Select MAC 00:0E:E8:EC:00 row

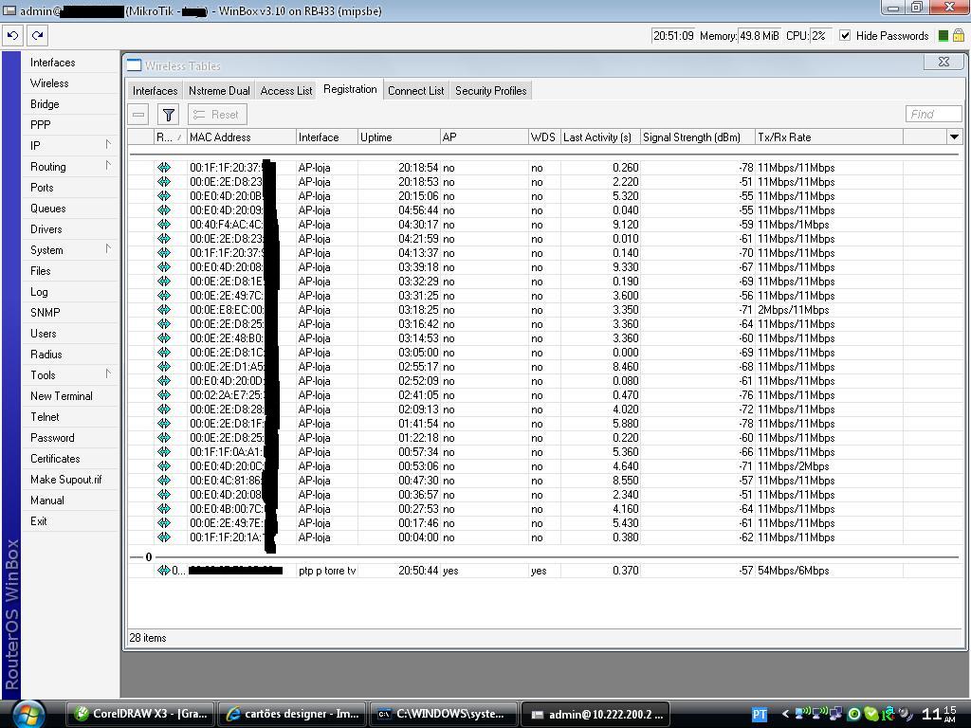(x=543, y=310)
